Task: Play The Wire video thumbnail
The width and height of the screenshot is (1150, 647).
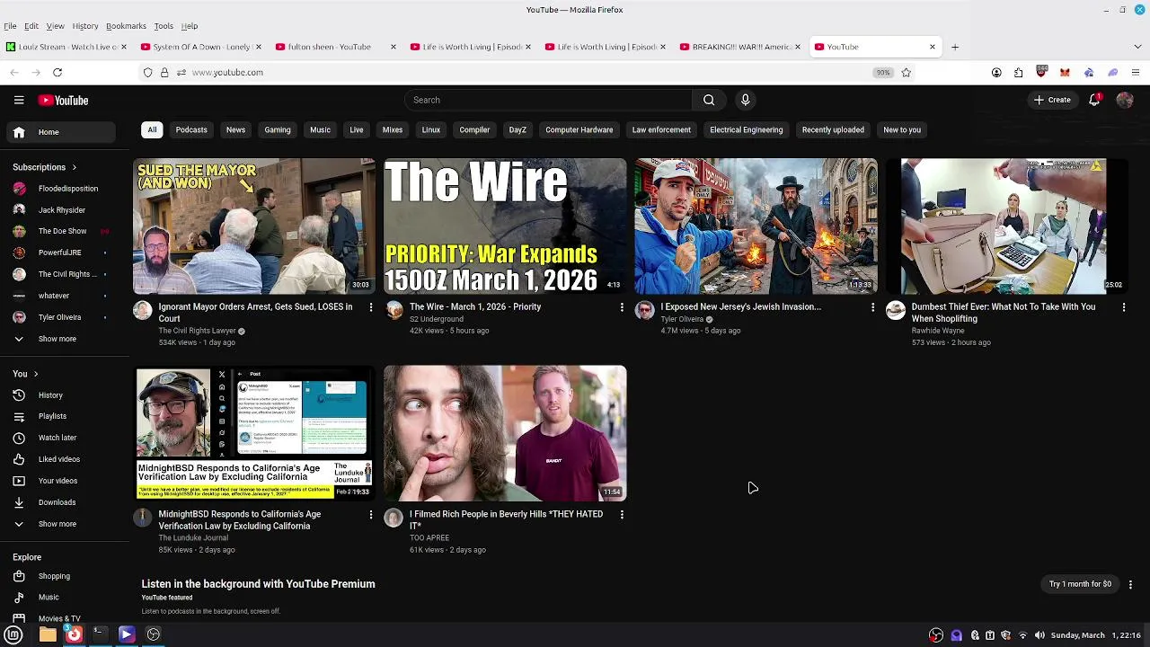Action: [x=505, y=226]
